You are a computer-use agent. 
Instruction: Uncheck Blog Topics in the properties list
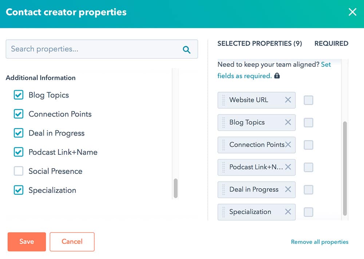19,95
